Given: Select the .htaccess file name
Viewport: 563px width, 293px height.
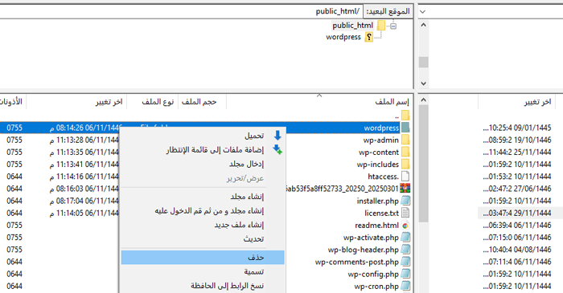Looking at the screenshot, I should tap(384, 177).
